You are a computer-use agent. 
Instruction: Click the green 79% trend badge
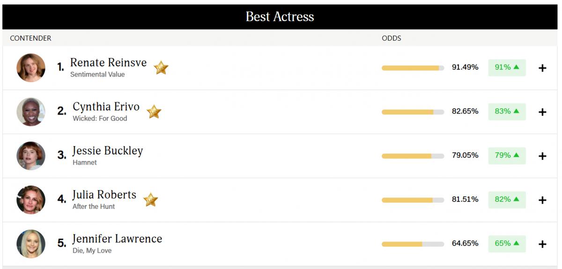(507, 156)
